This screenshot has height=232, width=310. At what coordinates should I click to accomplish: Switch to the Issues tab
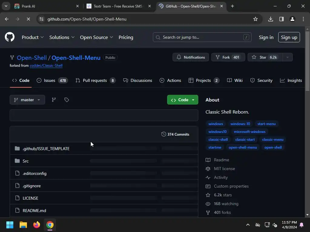pos(52,80)
